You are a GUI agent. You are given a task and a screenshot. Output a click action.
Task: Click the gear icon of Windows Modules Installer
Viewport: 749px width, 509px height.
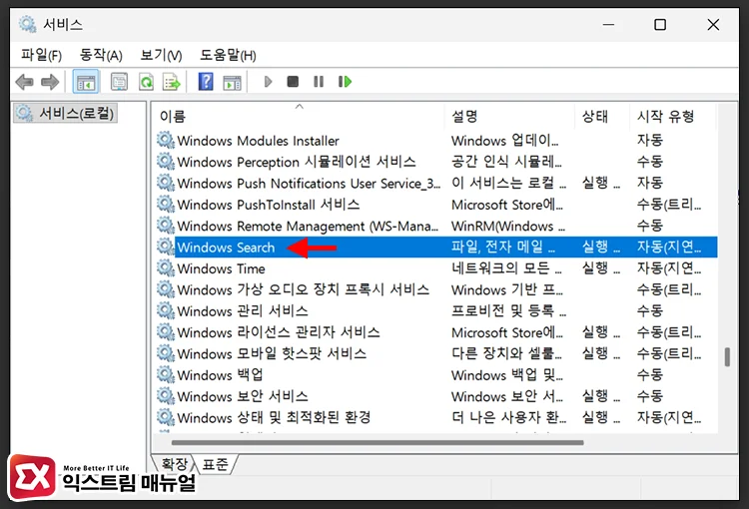click(166, 140)
